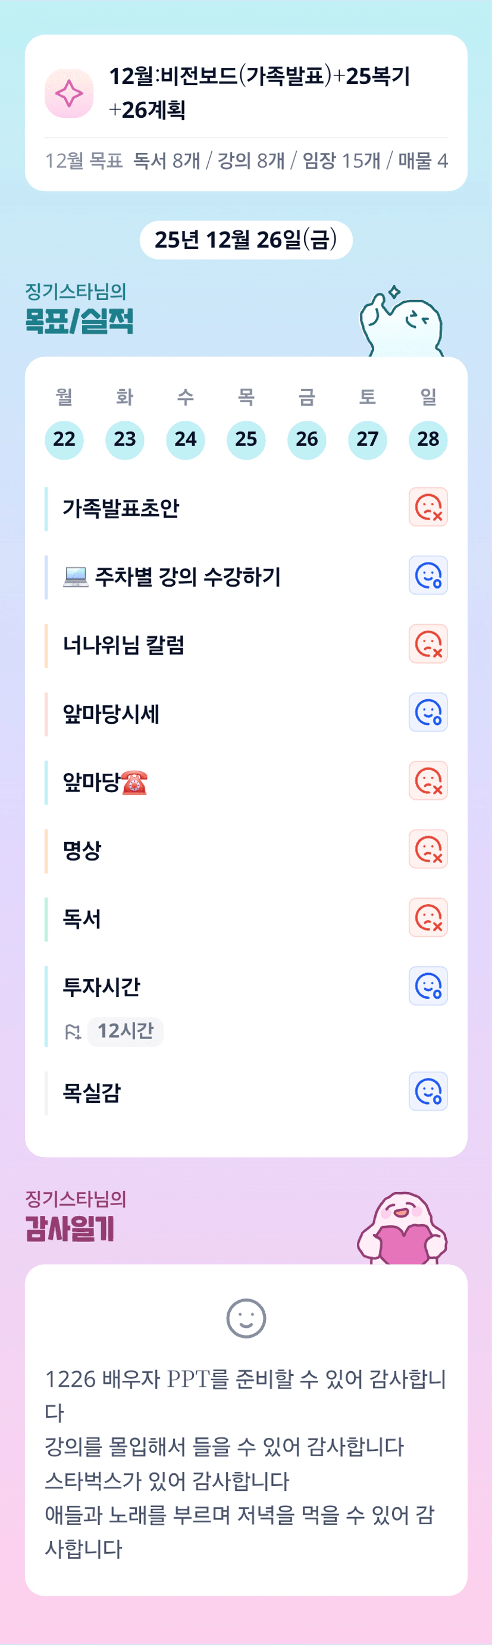The height and width of the screenshot is (1645, 492).
Task: Click the flag icon beside 12시간
Action: [73, 1032]
